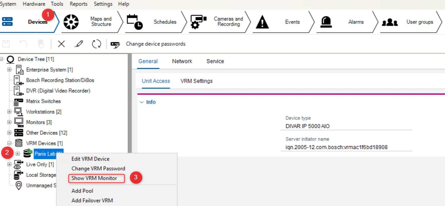445x206 pixels.
Task: Collapse the Info section chevron
Action: pos(142,102)
